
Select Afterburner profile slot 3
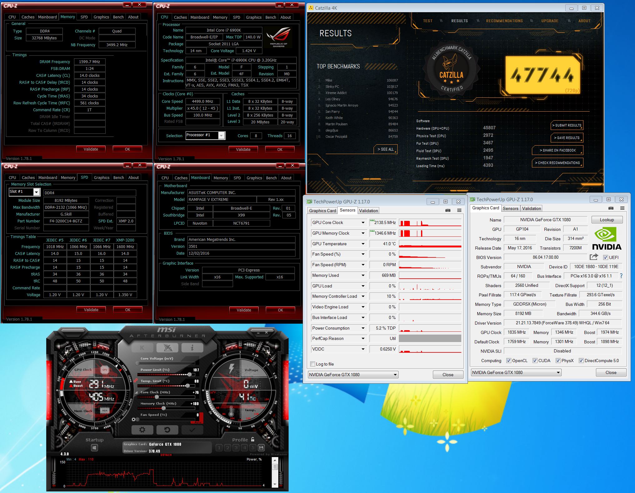(236, 448)
